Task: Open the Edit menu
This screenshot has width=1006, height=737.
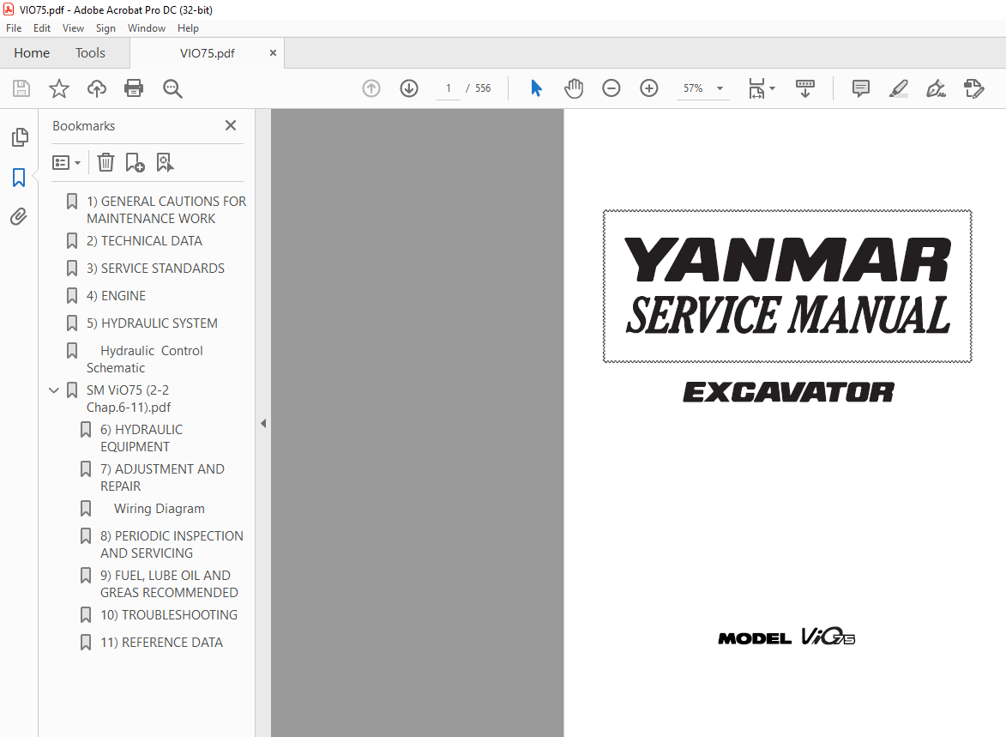Action: [42, 28]
